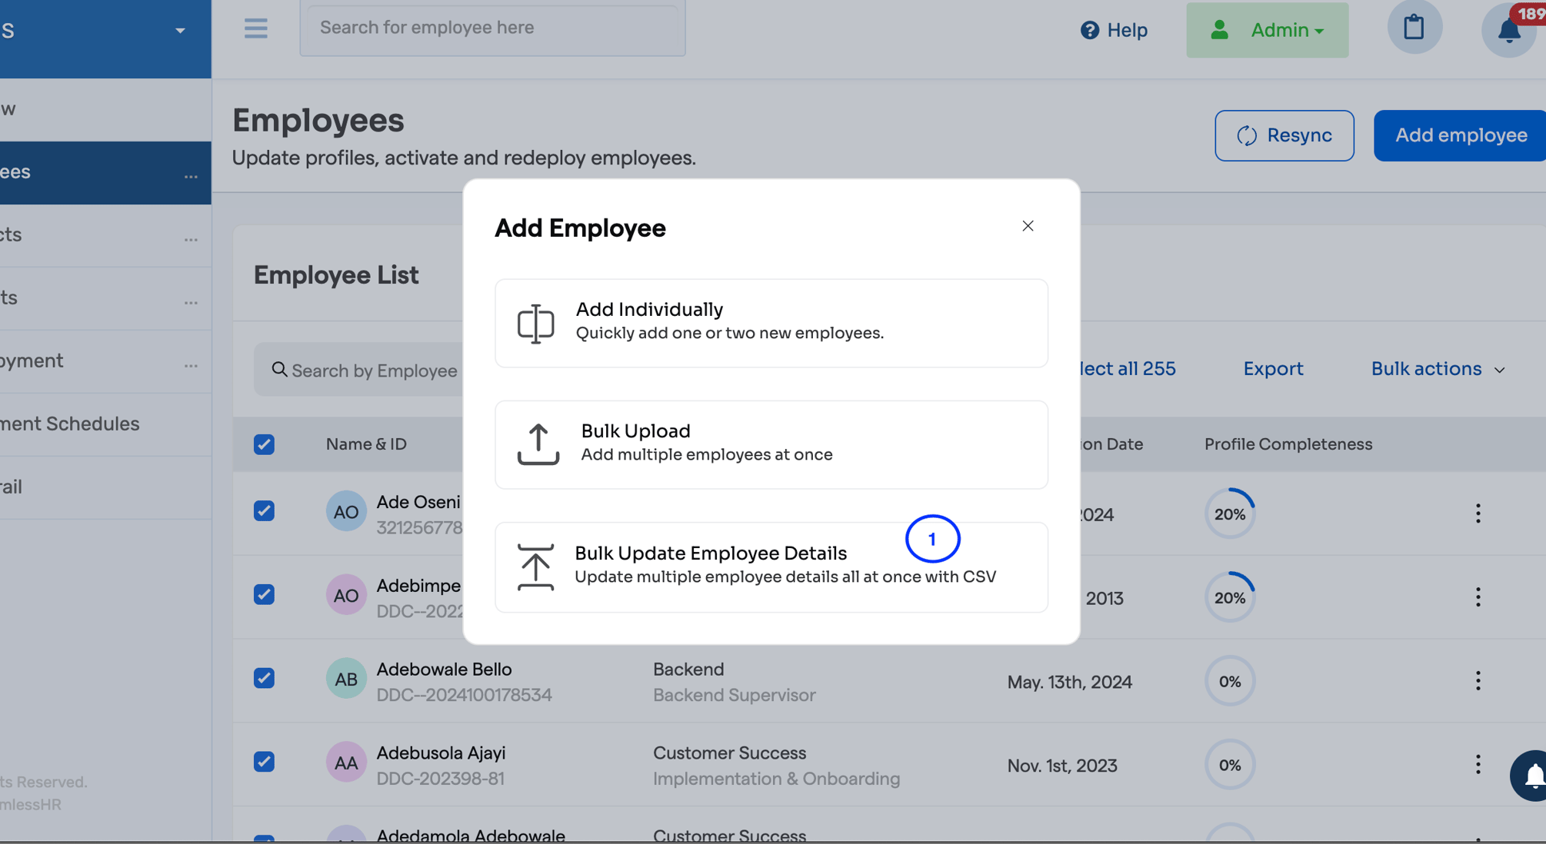Click the Name & ID column header
Viewport: 1546px width, 844px height.
[366, 444]
